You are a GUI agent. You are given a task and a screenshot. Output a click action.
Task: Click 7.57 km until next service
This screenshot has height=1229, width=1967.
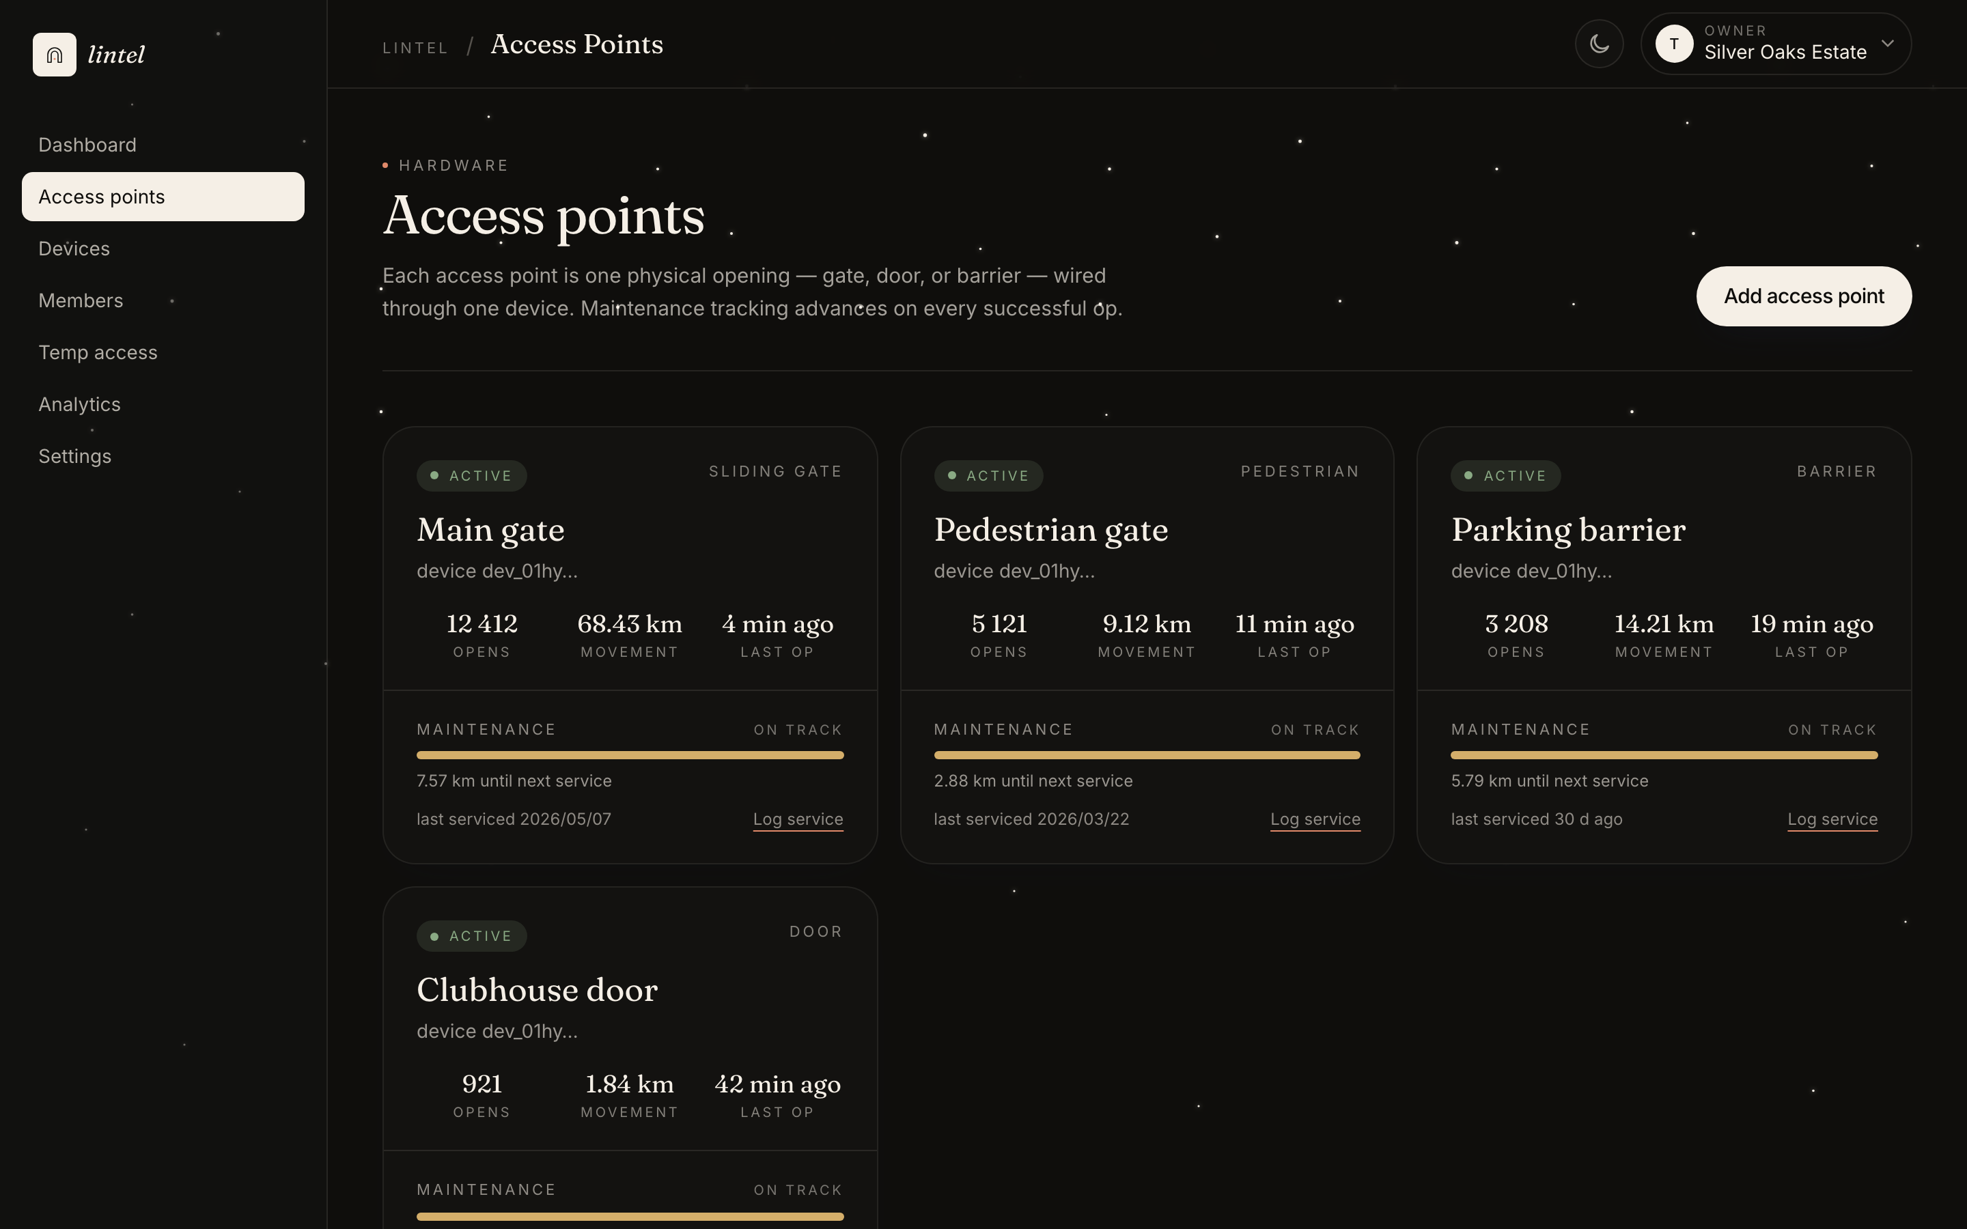tap(514, 781)
